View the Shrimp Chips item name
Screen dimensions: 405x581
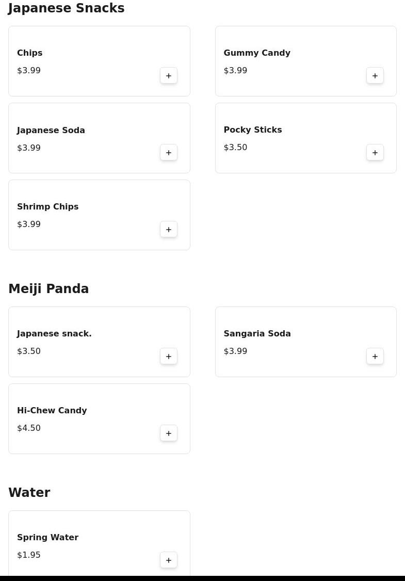(x=48, y=207)
